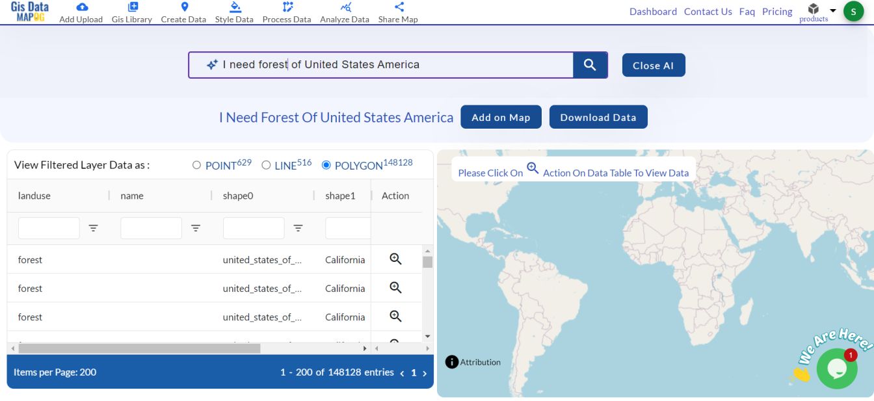Go to the Dashboard page
This screenshot has width=874, height=401.
click(653, 11)
